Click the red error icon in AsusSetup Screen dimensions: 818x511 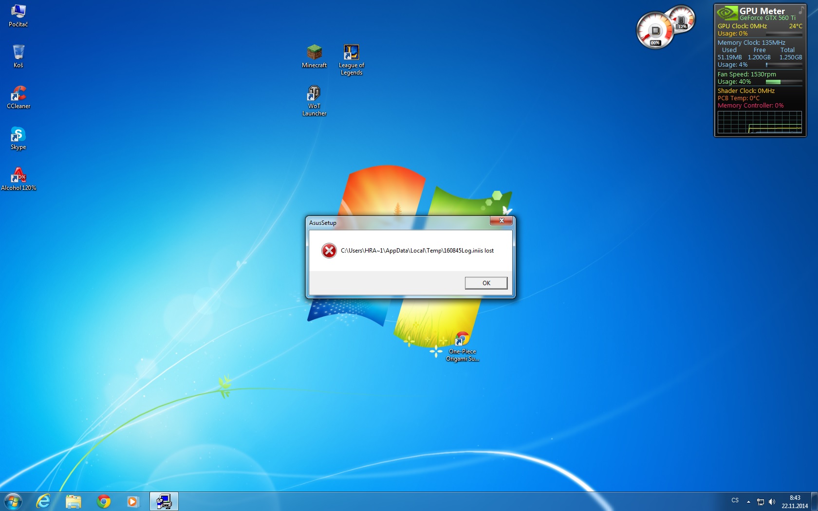329,251
